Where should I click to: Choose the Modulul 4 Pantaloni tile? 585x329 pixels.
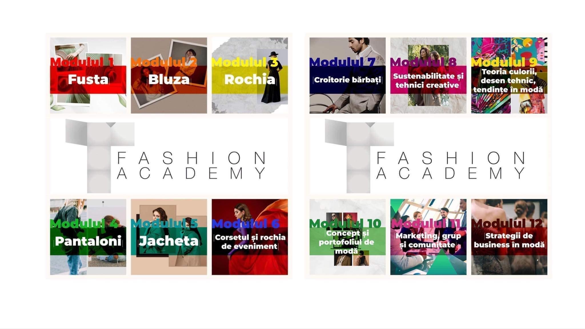coord(88,237)
